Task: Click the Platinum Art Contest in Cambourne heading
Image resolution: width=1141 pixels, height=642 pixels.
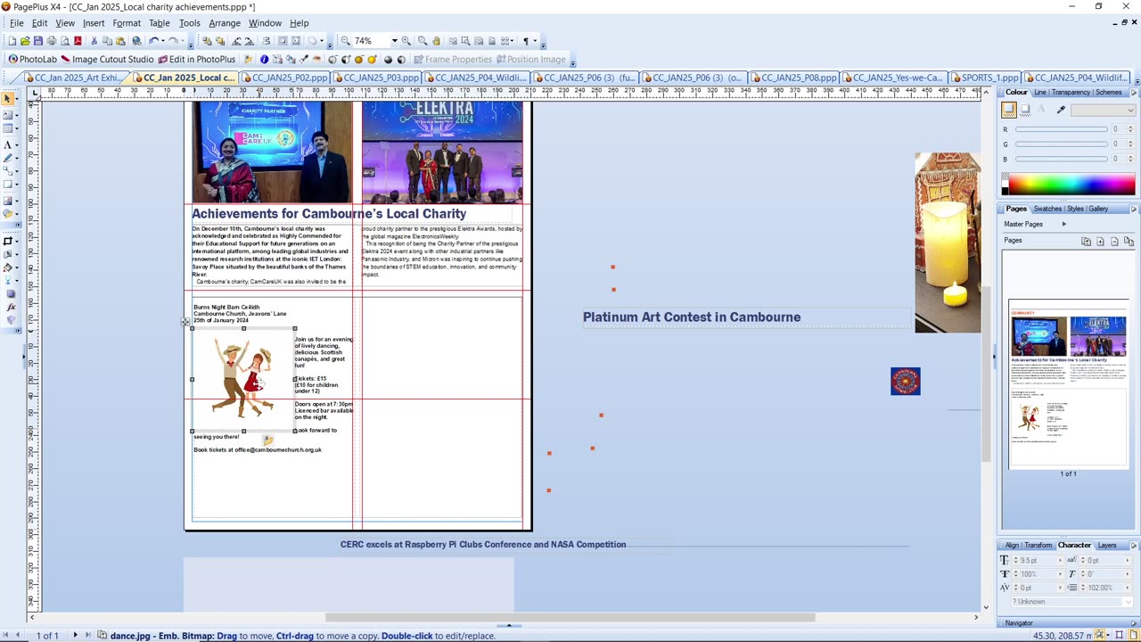Action: [692, 317]
